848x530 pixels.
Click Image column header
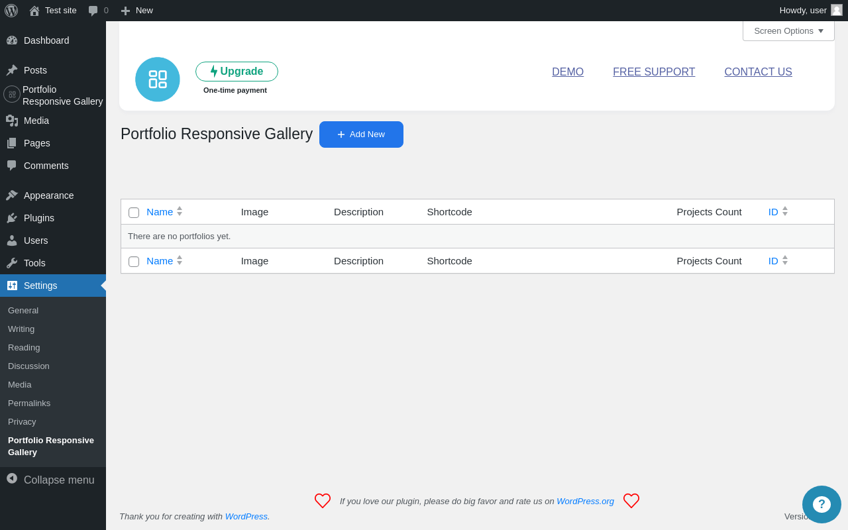[x=254, y=211]
